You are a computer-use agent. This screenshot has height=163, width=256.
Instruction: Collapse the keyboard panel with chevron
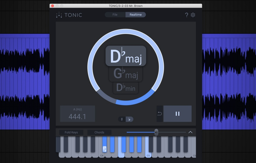pyautogui.click(x=190, y=132)
